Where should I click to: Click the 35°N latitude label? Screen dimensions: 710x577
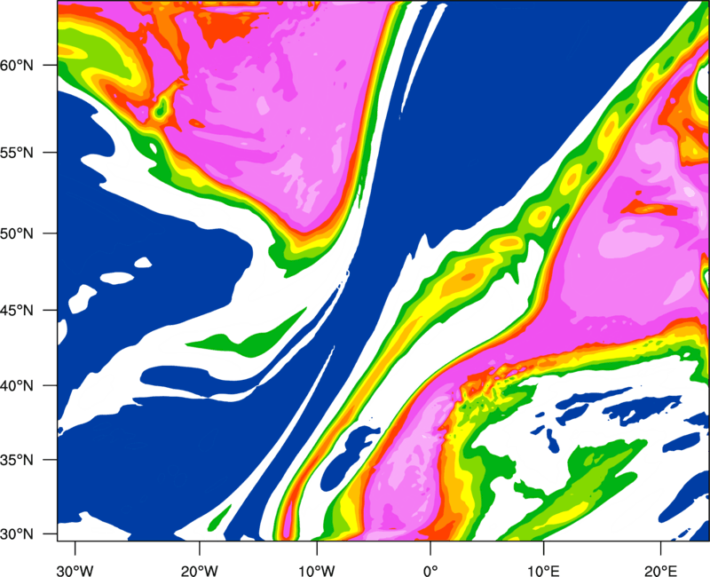click(17, 460)
